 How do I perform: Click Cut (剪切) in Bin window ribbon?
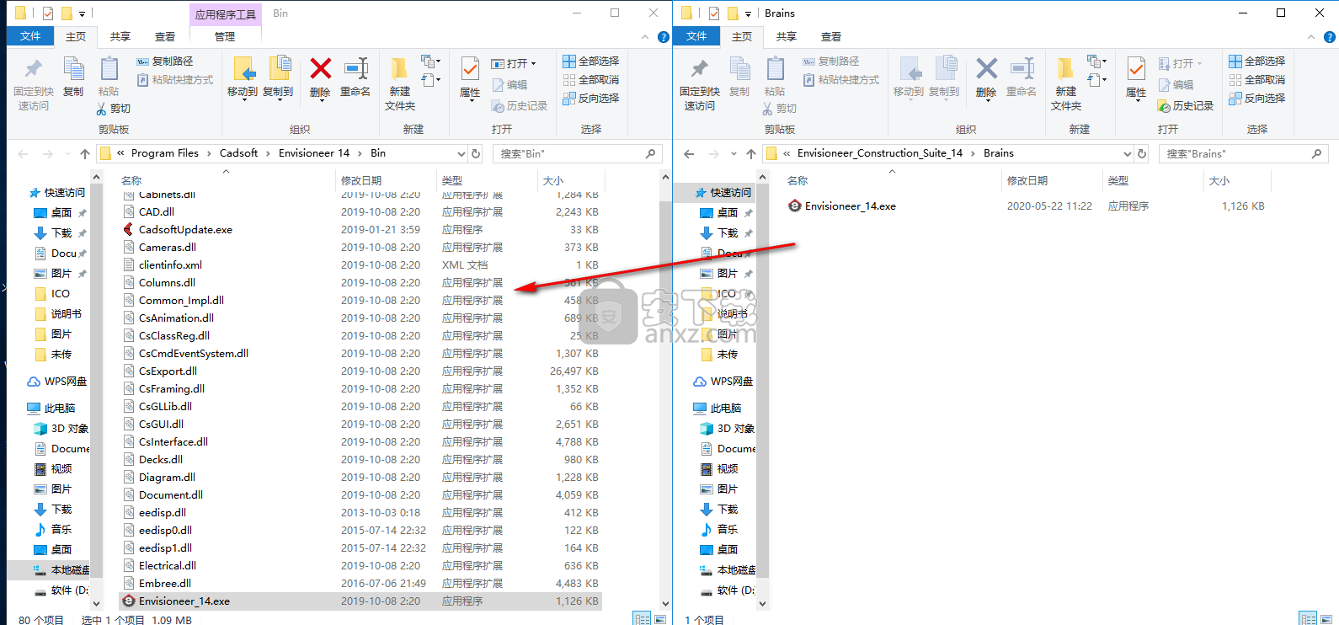114,109
